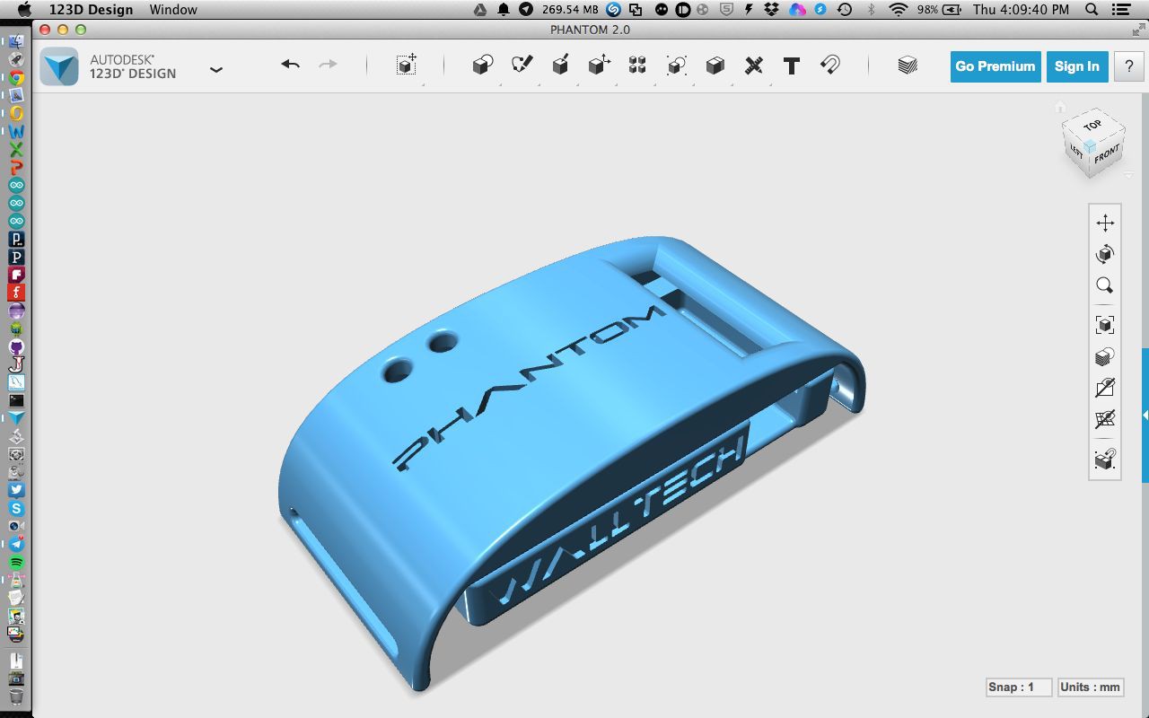The image size is (1149, 718).
Task: Click the Go Premium button
Action: 995,66
